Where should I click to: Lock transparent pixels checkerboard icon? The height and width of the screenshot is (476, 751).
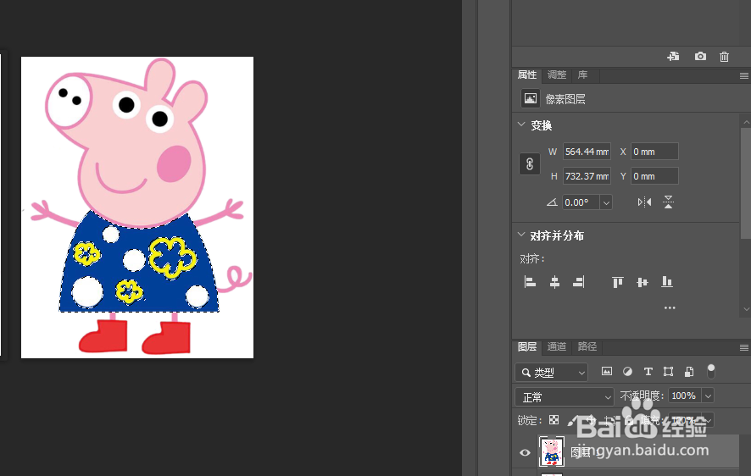click(x=554, y=420)
